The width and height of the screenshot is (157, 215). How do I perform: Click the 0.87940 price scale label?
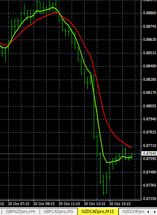coord(149,119)
